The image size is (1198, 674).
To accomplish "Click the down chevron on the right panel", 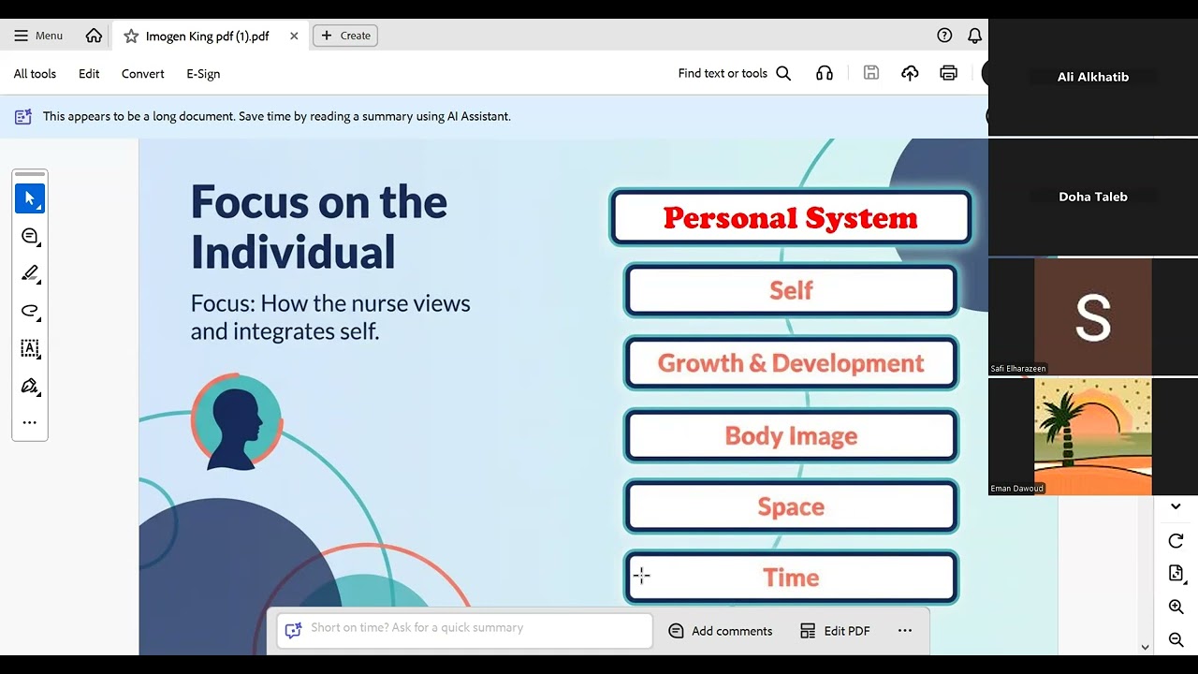I will coord(1176,506).
